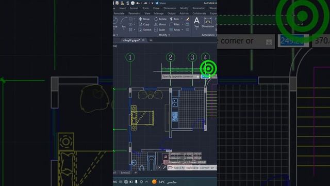330x186 pixels.
Task: Open the Modify menu in menu bar
Action: pos(184,8)
